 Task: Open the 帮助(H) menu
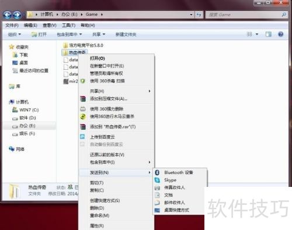point(88,26)
